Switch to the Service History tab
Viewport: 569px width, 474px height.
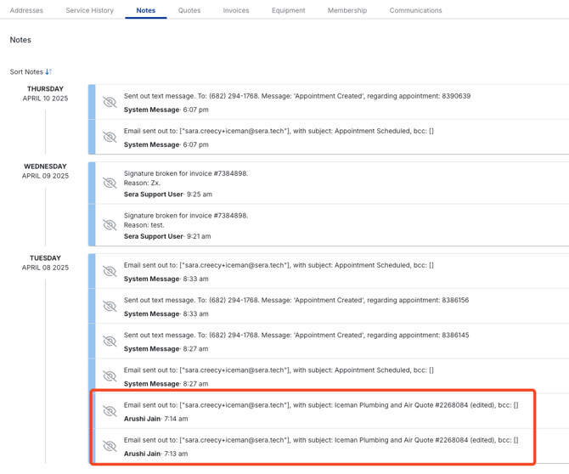[x=90, y=10]
